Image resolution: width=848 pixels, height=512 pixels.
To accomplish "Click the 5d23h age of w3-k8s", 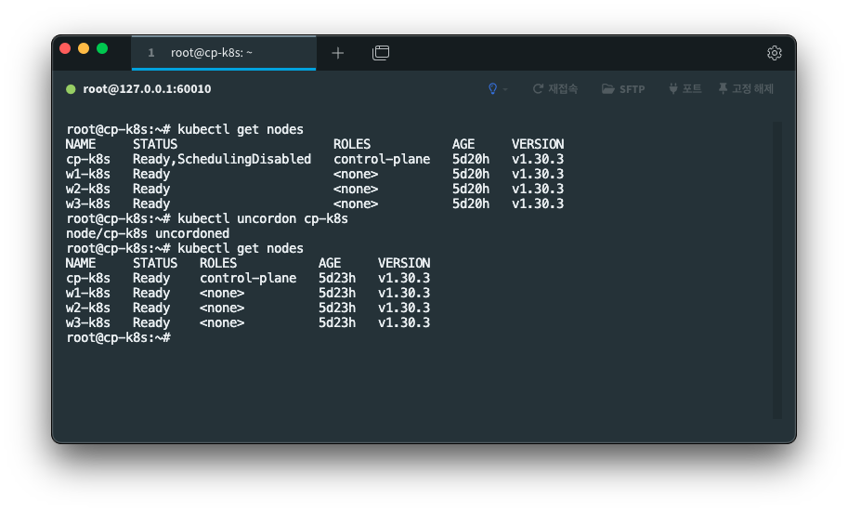I will pos(337,323).
